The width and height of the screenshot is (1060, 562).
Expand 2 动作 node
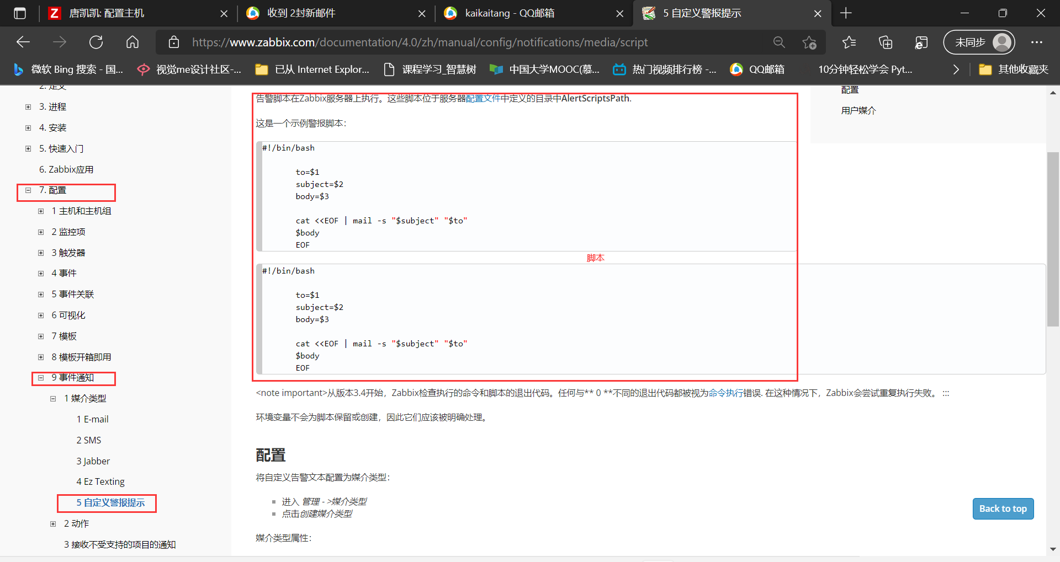click(x=53, y=524)
